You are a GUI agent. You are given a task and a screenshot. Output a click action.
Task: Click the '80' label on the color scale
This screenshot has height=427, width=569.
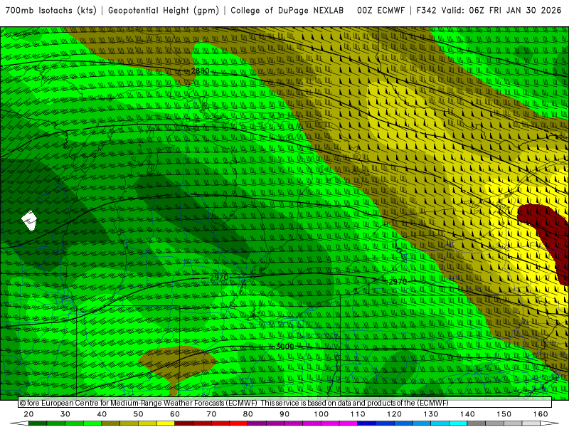pyautogui.click(x=248, y=414)
